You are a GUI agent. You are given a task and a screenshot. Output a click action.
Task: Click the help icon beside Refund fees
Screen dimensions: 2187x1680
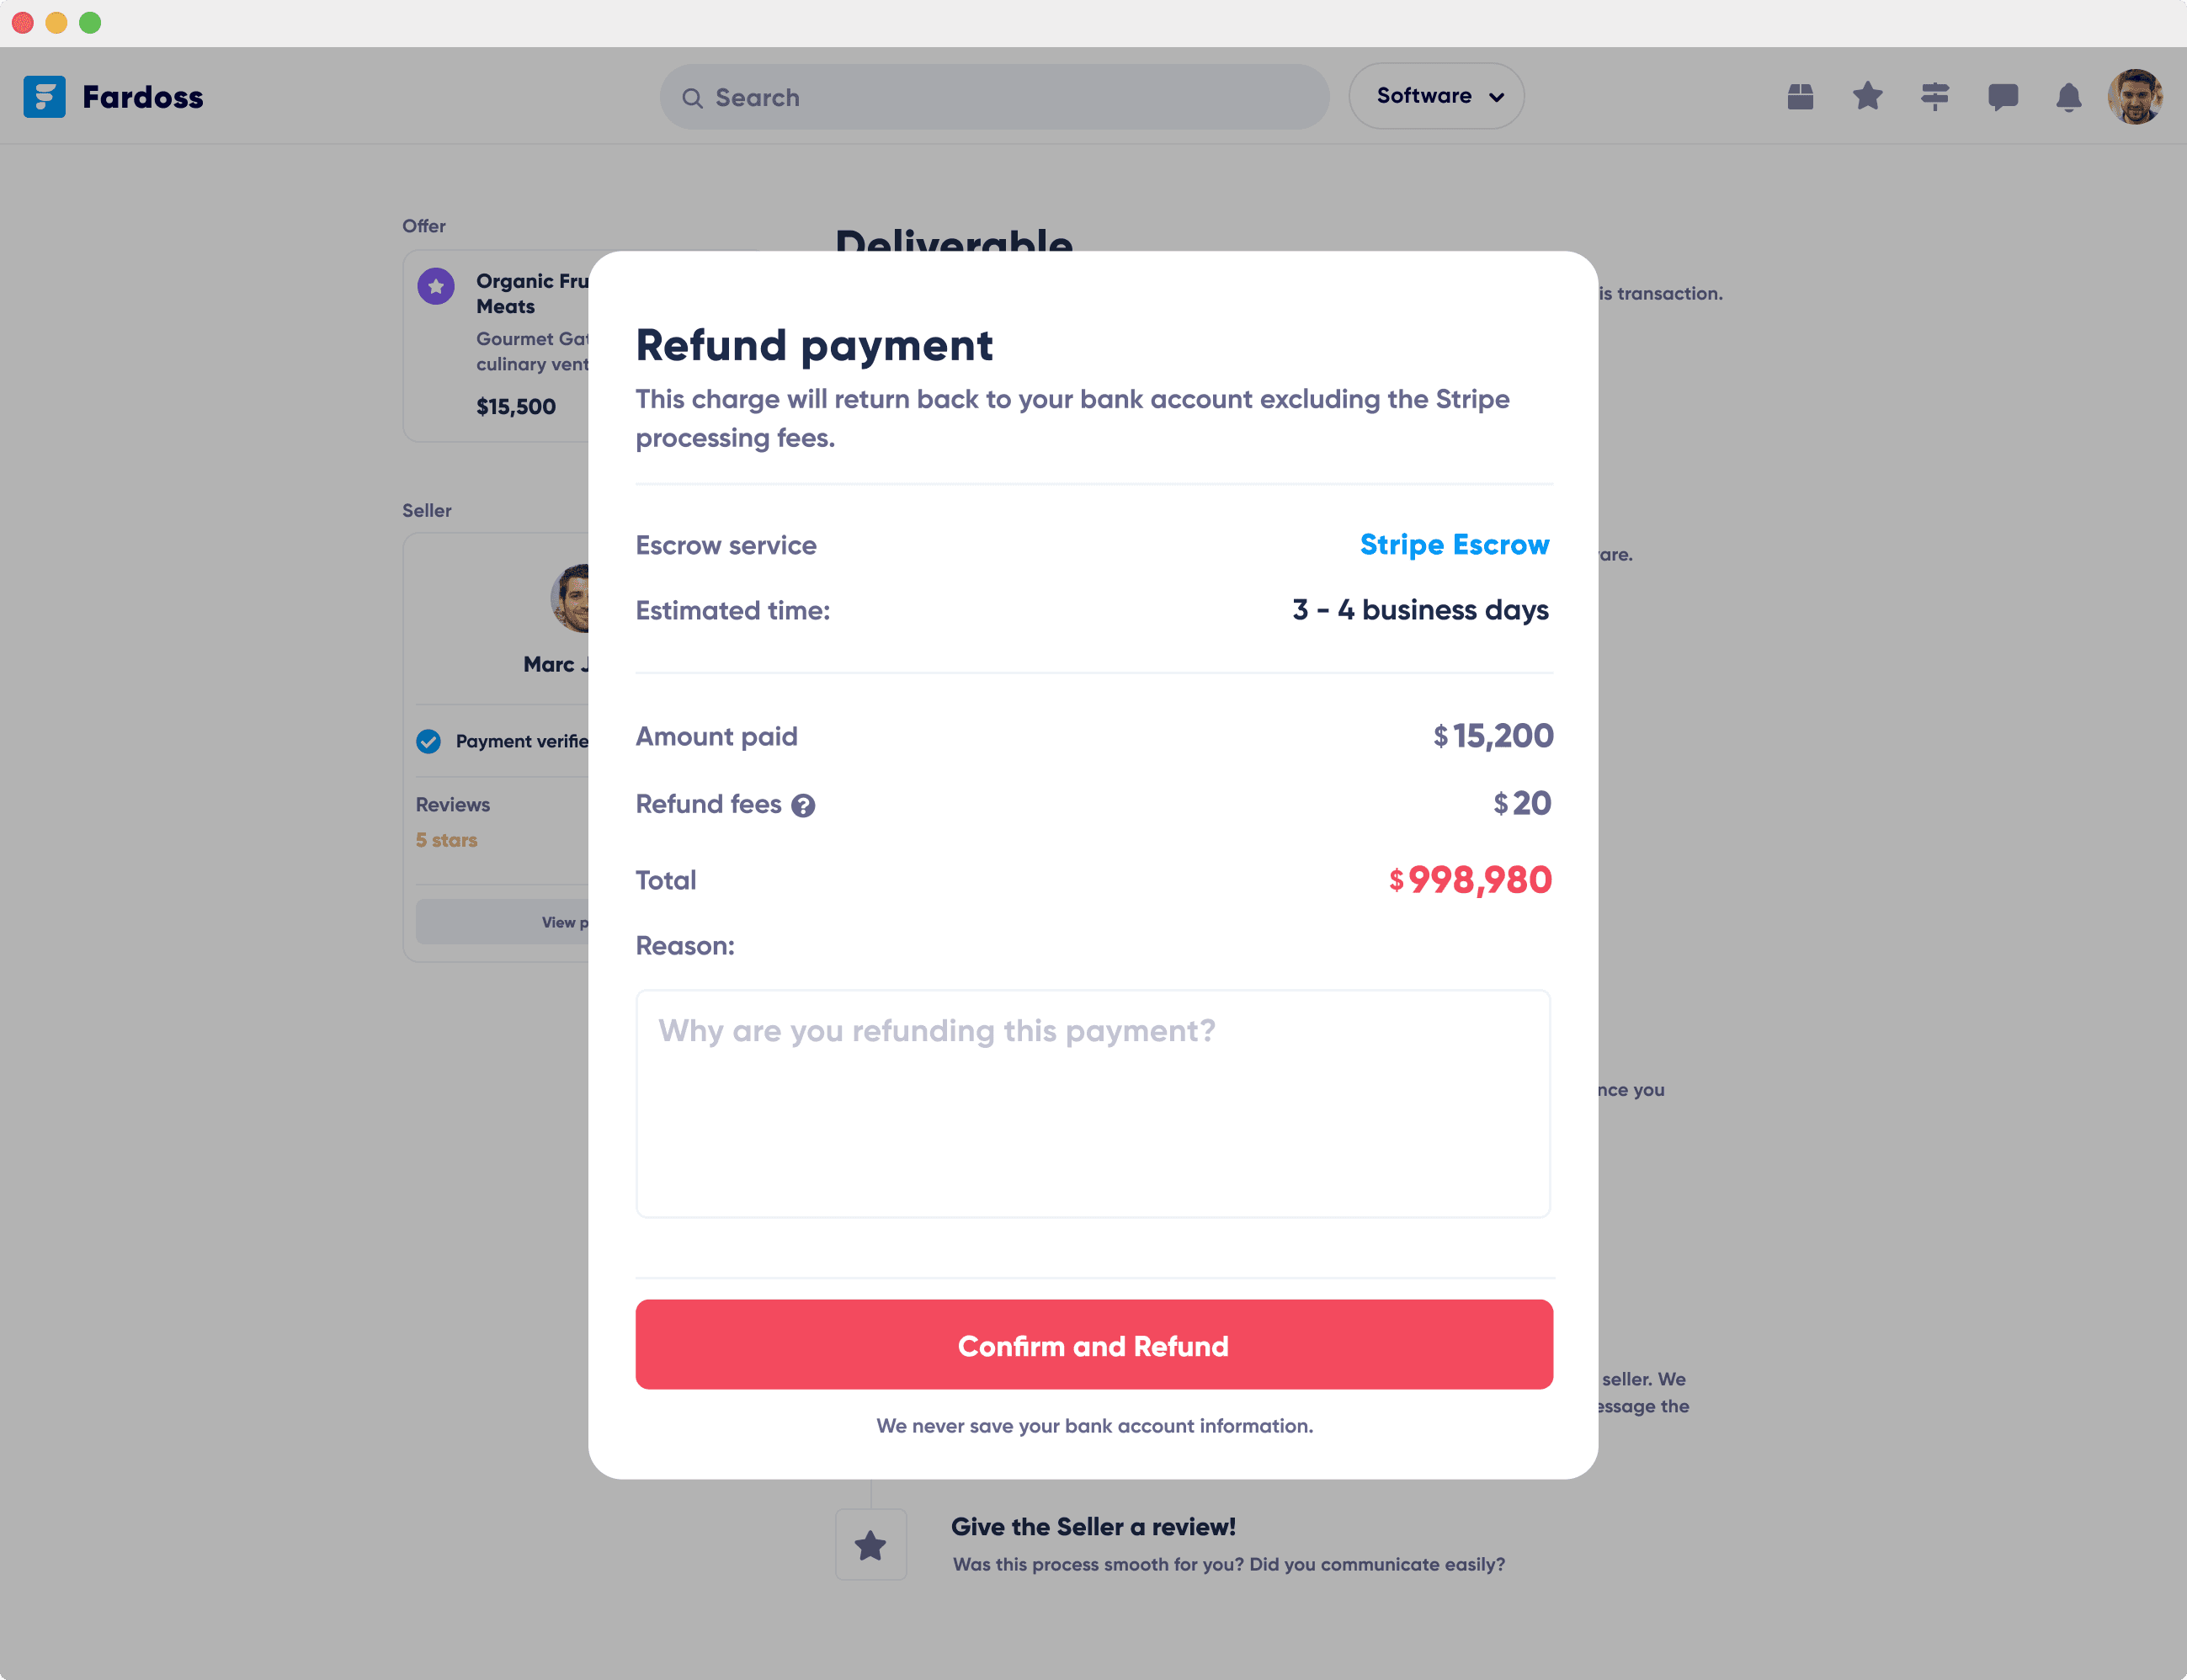click(804, 805)
